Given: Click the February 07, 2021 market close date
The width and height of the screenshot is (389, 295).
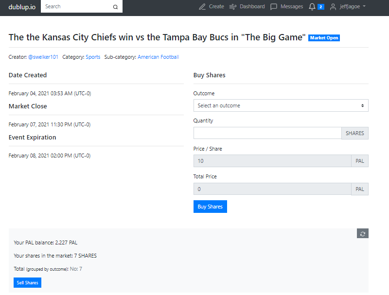Looking at the screenshot, I should coord(50,124).
